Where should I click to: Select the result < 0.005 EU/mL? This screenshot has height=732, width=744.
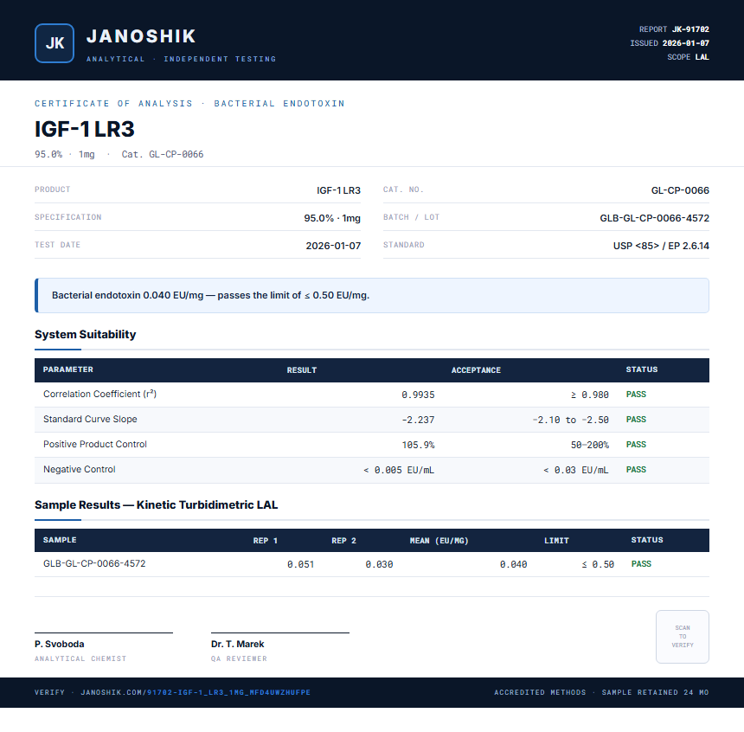tap(399, 470)
